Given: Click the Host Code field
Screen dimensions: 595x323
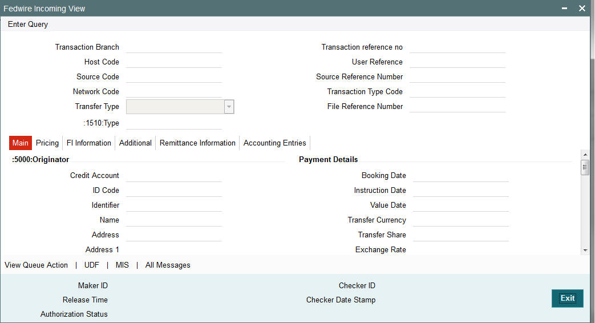Looking at the screenshot, I should (x=174, y=62).
